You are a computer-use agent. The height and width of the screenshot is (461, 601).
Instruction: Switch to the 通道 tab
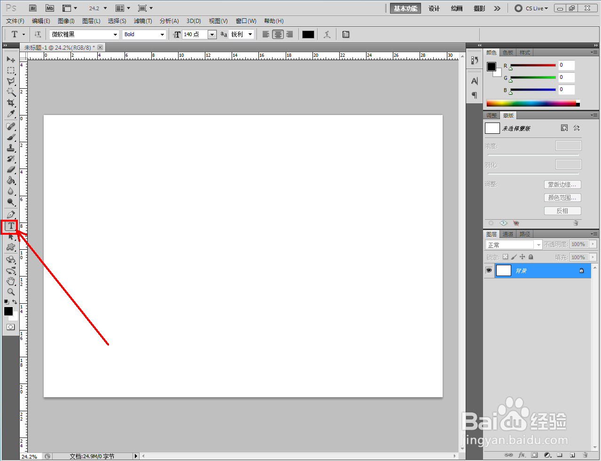pyautogui.click(x=508, y=234)
